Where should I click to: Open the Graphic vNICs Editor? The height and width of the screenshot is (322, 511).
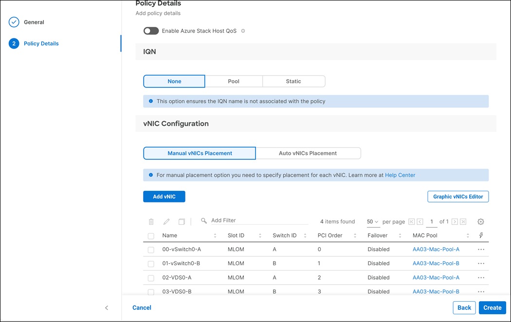point(457,196)
